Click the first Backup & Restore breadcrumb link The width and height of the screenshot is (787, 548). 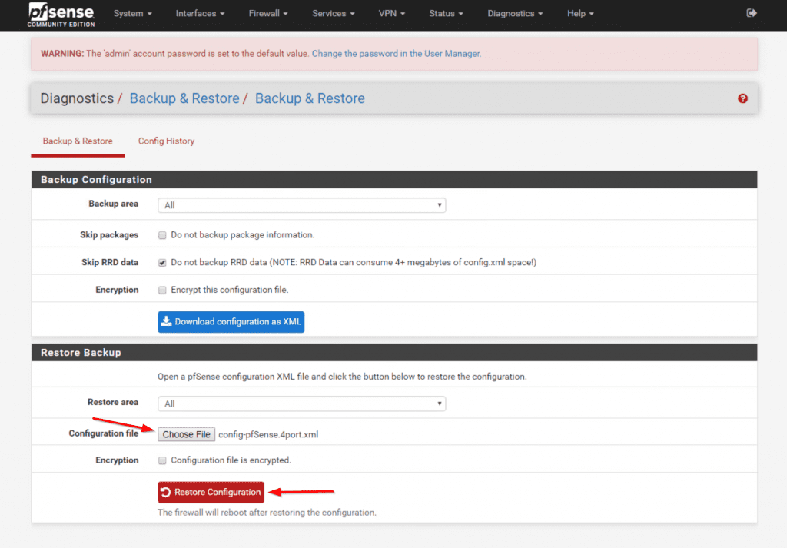(x=184, y=98)
